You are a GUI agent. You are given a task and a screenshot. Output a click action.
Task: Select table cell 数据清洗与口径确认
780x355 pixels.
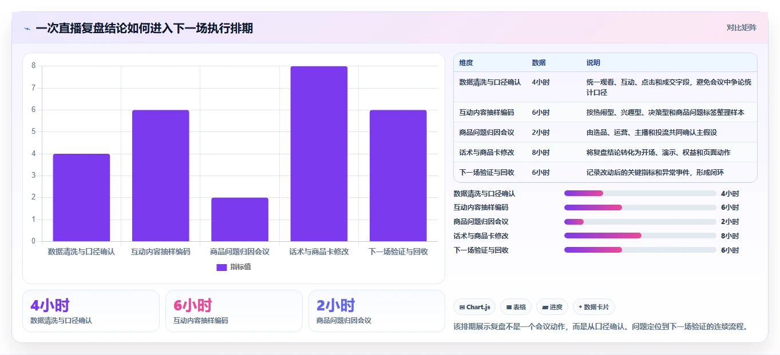490,82
